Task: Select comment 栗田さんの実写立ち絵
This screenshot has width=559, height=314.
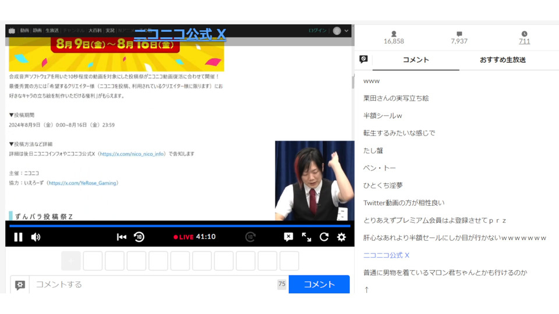Action: click(396, 98)
